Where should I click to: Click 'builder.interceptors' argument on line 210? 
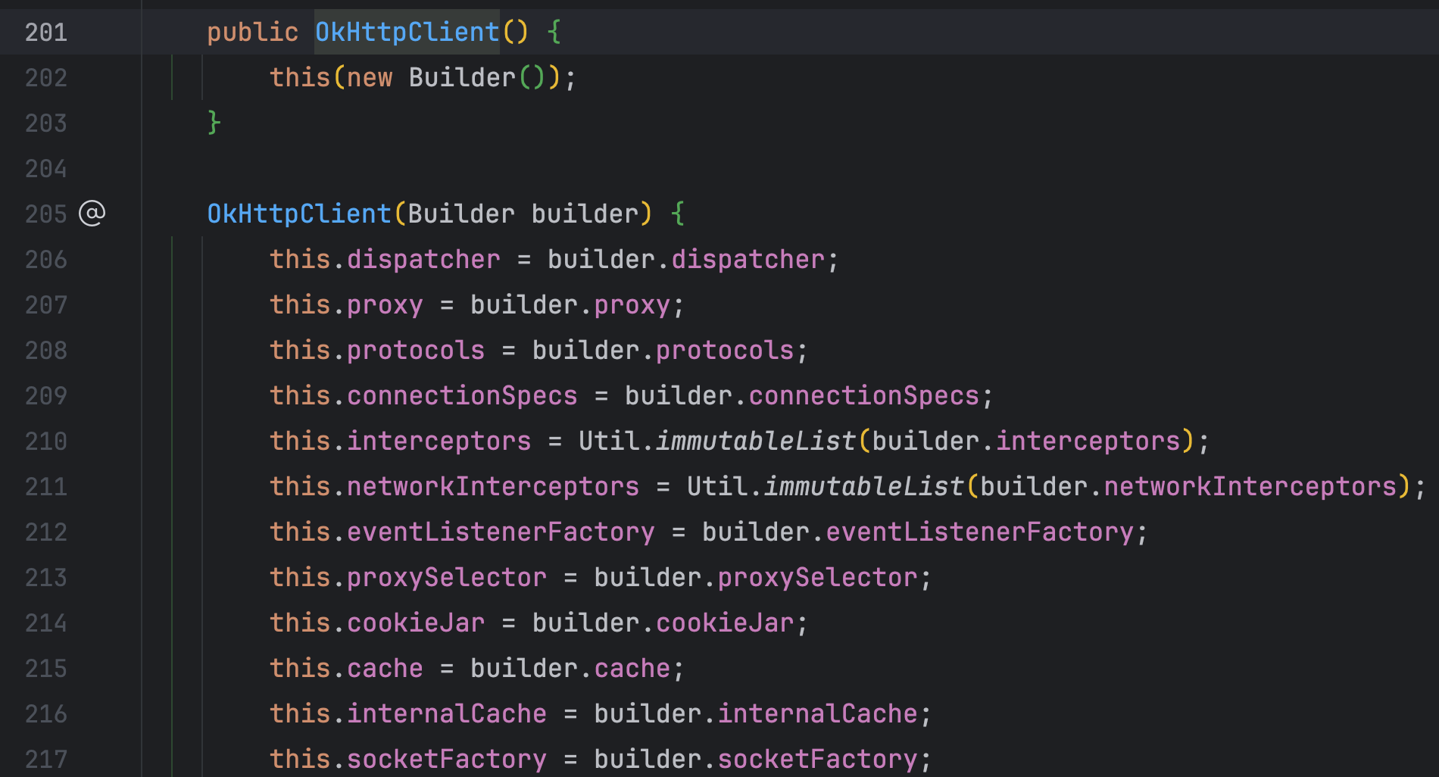pos(1026,441)
